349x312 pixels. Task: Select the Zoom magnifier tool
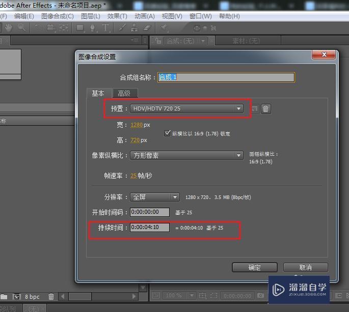(x=21, y=28)
